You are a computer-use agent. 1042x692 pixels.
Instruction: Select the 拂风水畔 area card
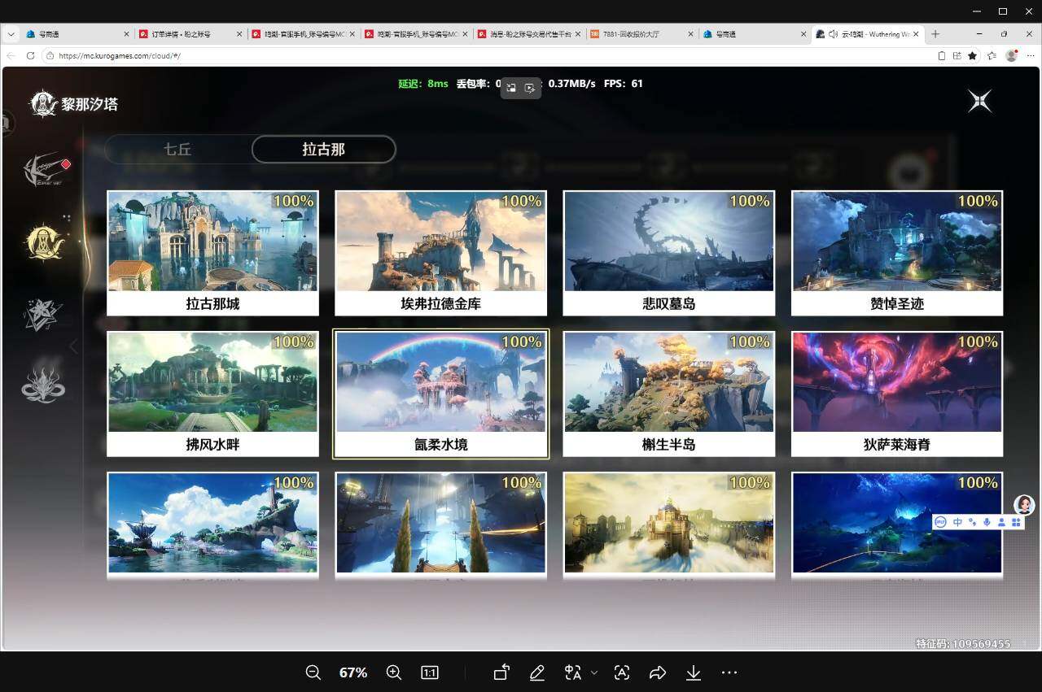[x=212, y=394]
